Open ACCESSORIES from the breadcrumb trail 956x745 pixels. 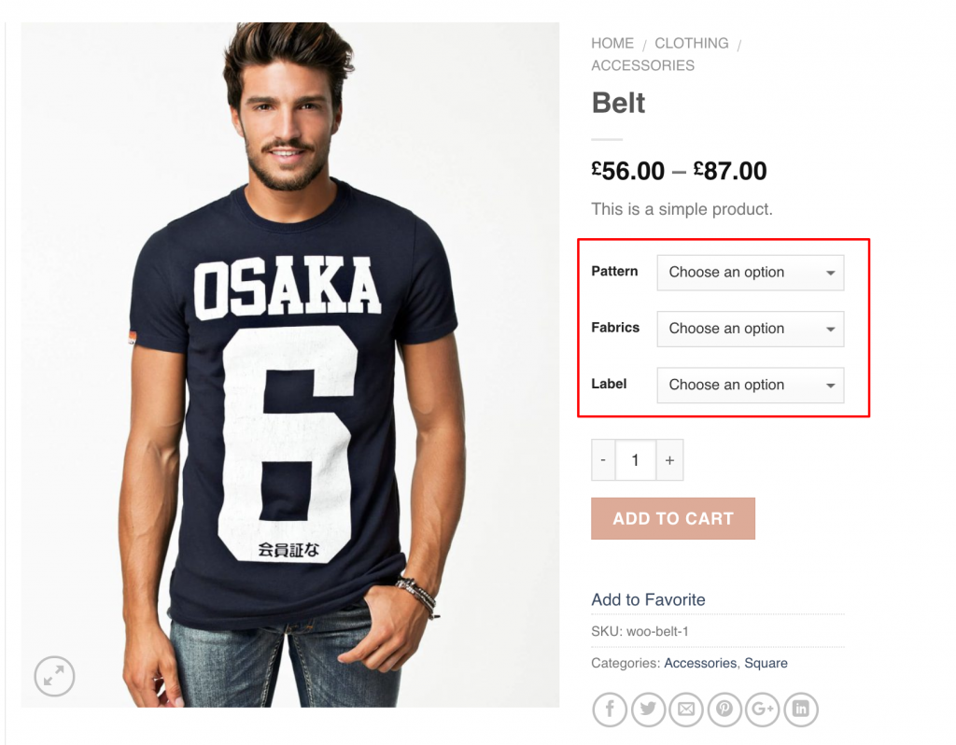click(642, 65)
